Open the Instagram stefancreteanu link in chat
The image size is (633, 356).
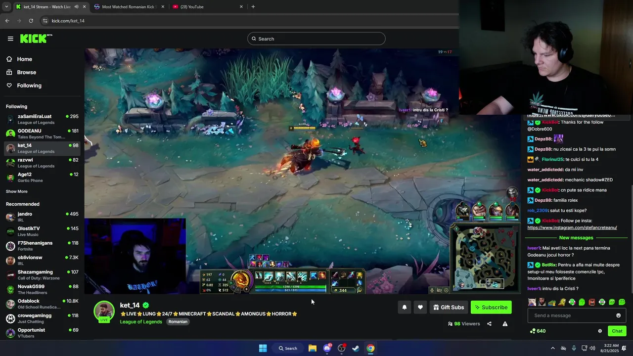click(x=572, y=227)
